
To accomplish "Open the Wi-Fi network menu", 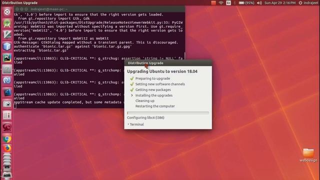I will click(x=221, y=2).
